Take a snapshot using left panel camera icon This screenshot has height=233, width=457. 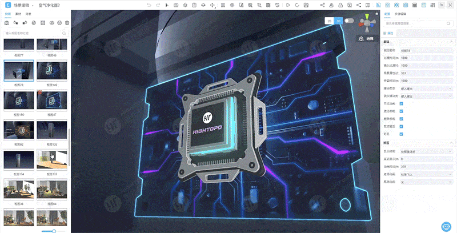click(7, 23)
